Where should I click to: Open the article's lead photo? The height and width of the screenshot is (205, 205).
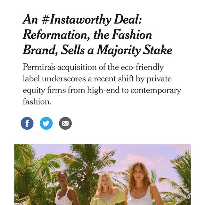click(x=102, y=175)
